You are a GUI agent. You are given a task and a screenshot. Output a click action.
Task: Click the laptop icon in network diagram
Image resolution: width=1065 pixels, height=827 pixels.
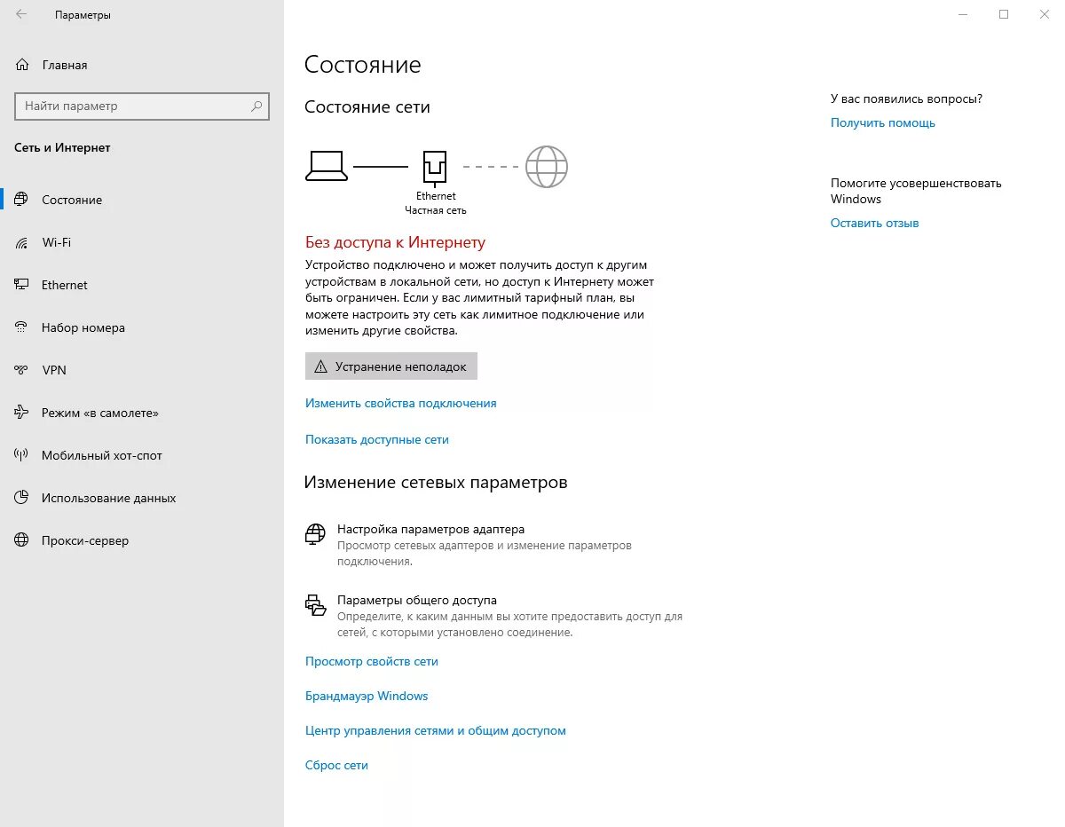click(326, 166)
